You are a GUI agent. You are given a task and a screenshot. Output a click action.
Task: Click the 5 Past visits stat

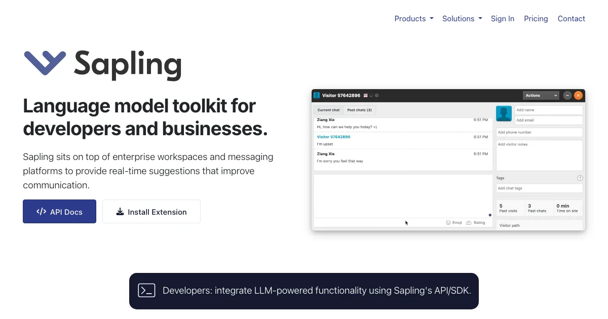pos(510,208)
